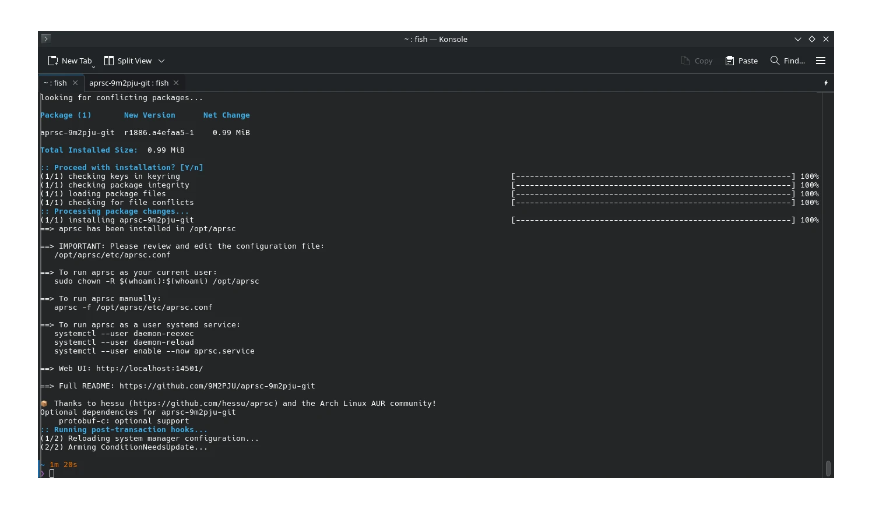Close the '~ : fish' tab
872x523 pixels.
75,83
